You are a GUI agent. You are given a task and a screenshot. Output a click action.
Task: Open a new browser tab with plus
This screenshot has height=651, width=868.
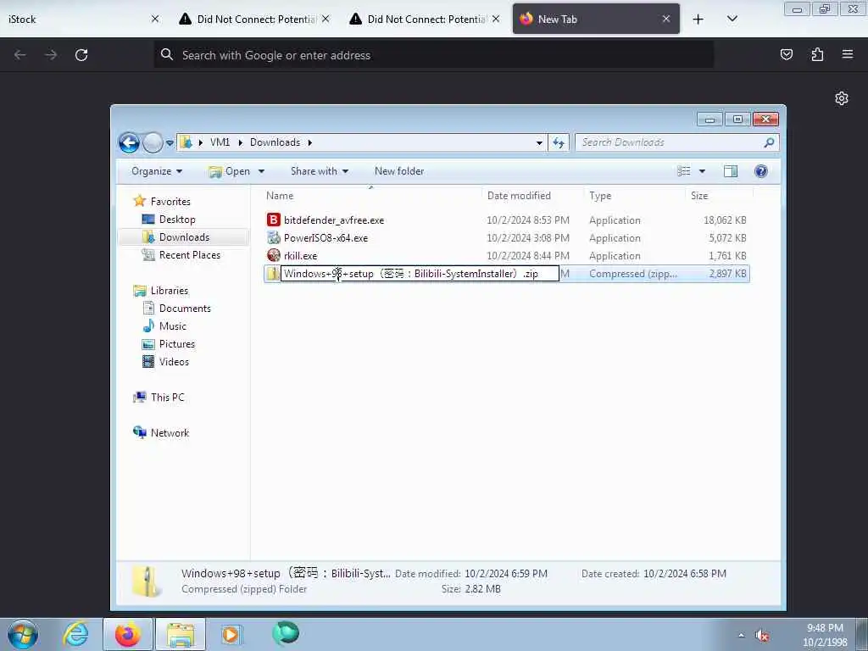(x=698, y=19)
